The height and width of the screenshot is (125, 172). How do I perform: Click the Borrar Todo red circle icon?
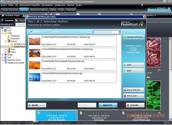125,96
